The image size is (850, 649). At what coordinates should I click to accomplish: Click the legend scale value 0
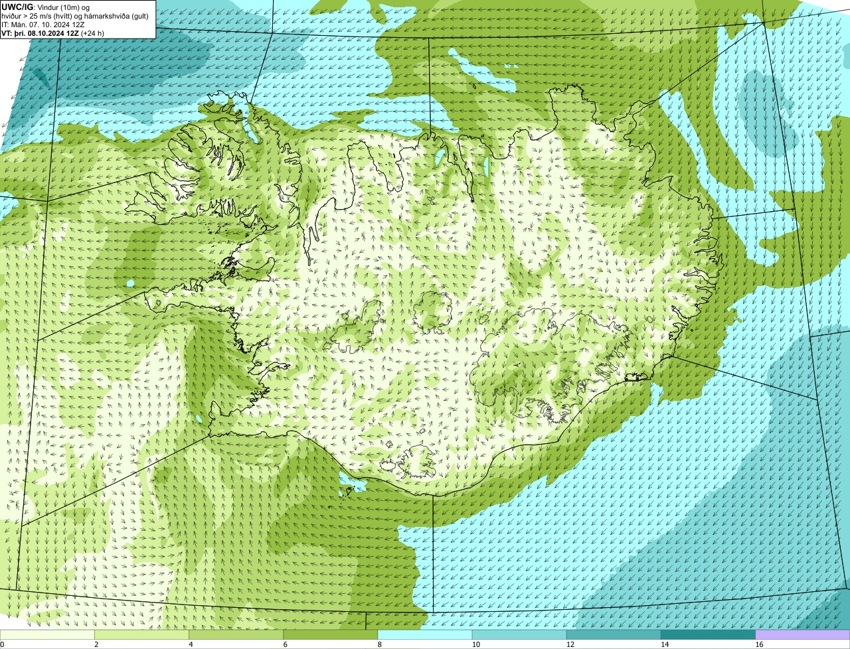click(x=3, y=644)
